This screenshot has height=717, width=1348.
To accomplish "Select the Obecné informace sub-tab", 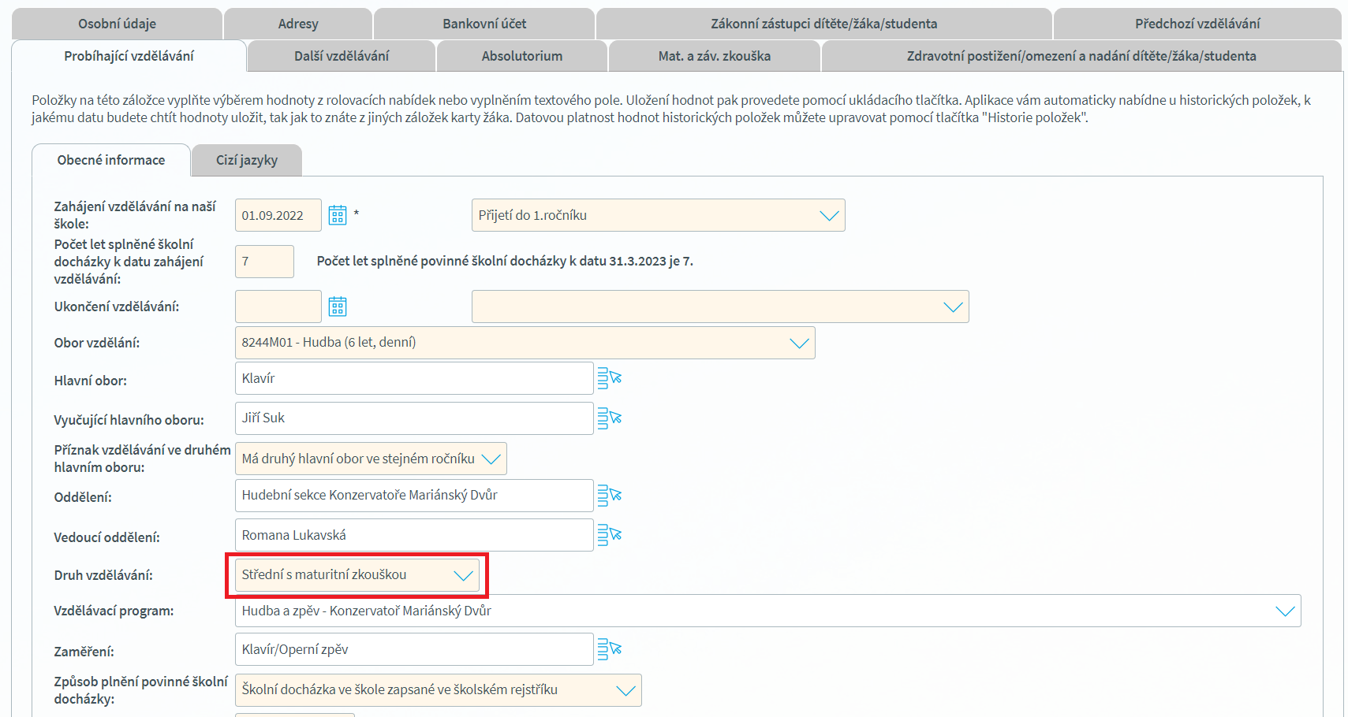I will coord(111,160).
